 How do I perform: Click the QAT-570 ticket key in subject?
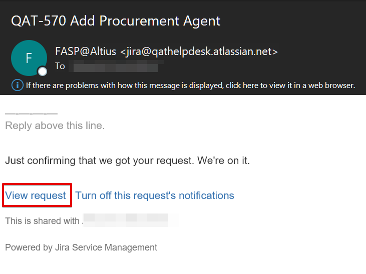pyautogui.click(x=39, y=21)
